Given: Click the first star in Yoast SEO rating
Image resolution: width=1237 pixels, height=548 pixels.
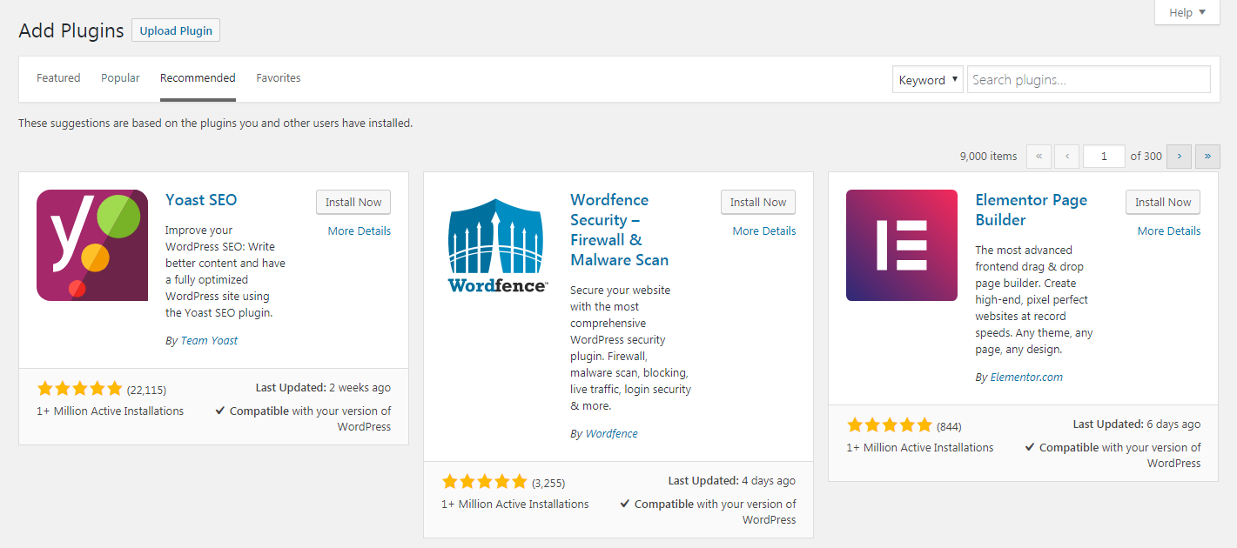Looking at the screenshot, I should tap(45, 388).
